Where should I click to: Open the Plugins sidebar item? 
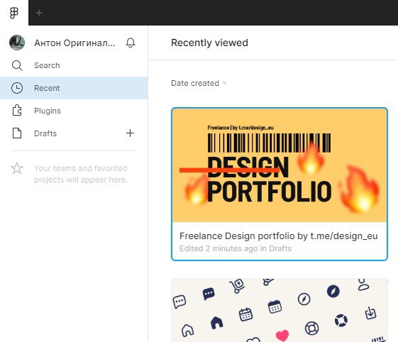coord(74,111)
